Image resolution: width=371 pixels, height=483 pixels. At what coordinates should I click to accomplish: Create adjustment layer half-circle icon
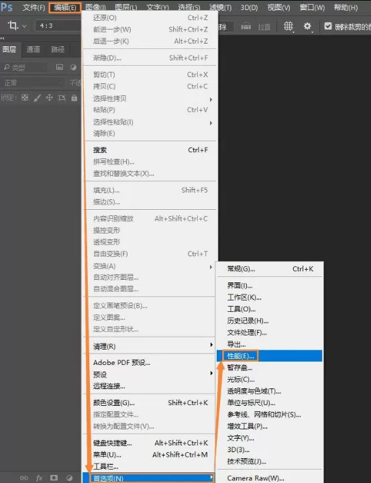[x=69, y=478]
